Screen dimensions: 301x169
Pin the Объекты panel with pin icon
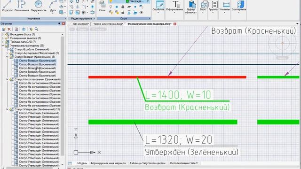click(59, 23)
